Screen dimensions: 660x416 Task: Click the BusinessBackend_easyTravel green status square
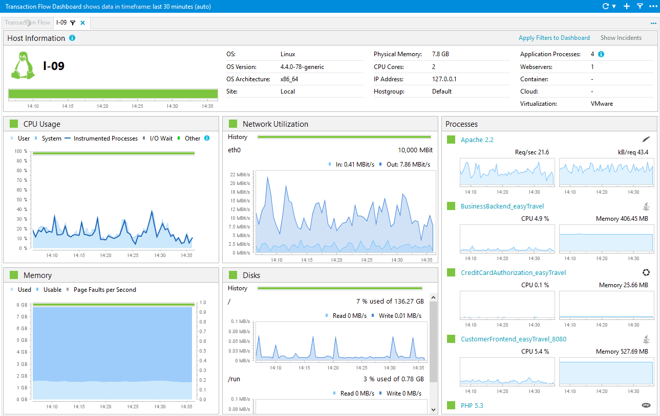[x=451, y=206]
